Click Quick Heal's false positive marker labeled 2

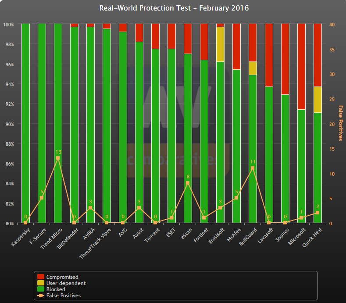click(x=317, y=213)
